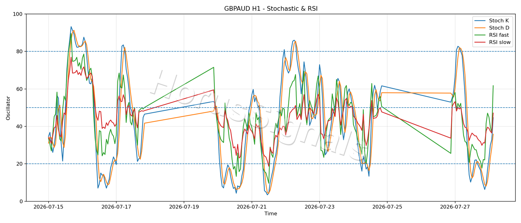
Task: Click the y-axis value 60
Action: (x=19, y=89)
